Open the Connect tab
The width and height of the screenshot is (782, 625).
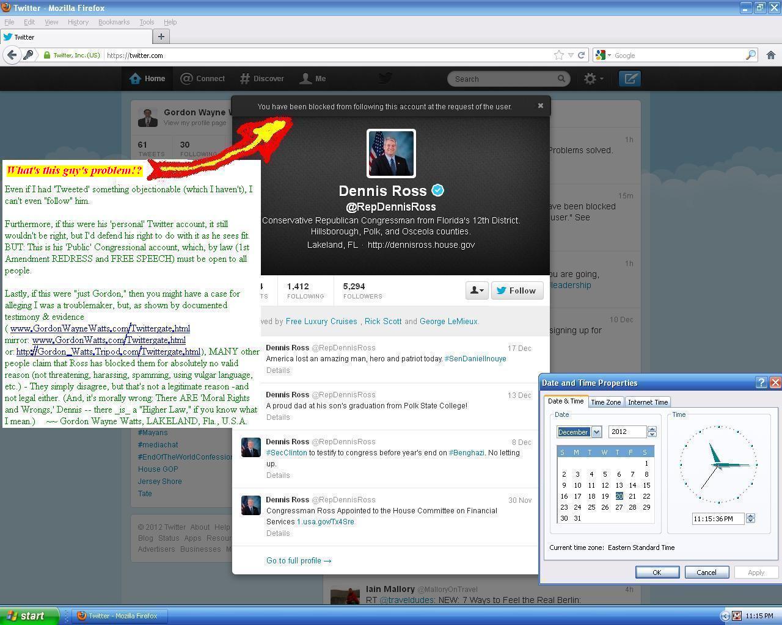point(203,79)
